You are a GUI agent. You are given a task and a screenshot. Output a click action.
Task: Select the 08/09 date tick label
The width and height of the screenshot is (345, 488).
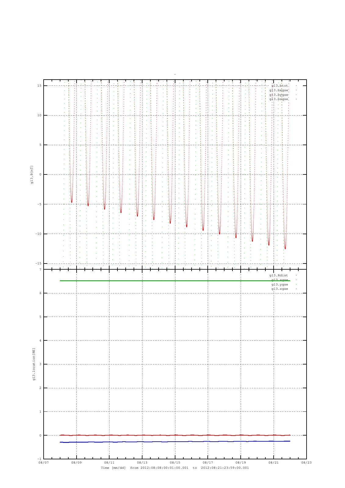[x=76, y=463]
